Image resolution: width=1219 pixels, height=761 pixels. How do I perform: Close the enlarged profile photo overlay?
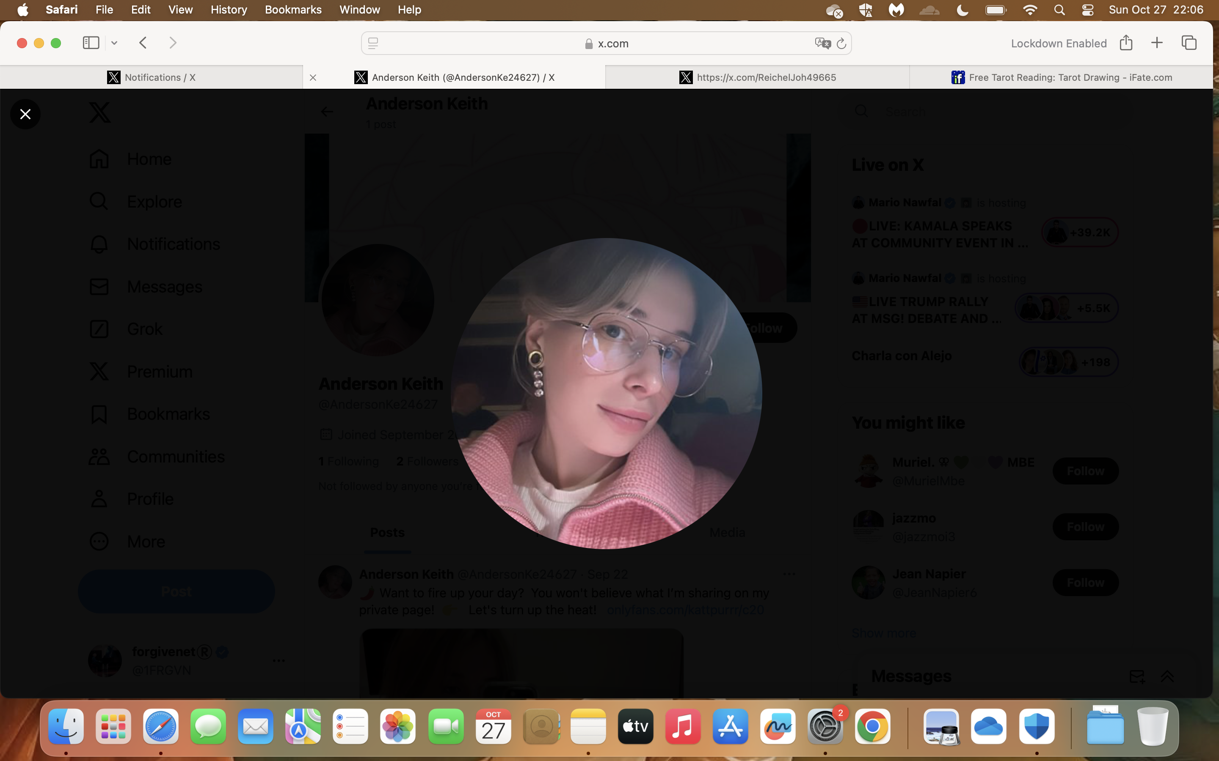(25, 114)
